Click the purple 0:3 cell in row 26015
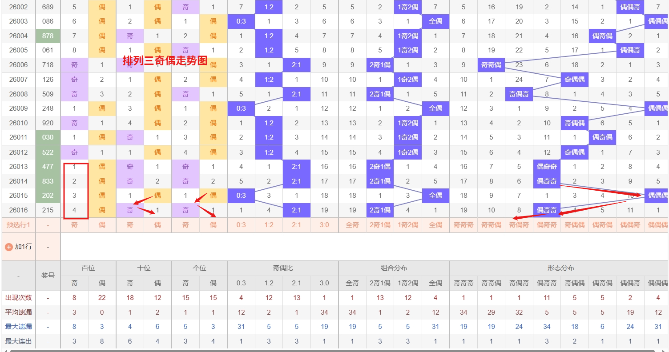Viewport: 669px width, 352px height. (x=241, y=196)
